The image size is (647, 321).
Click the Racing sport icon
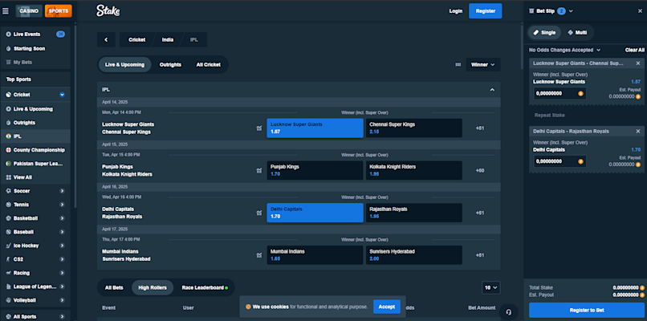(9, 273)
